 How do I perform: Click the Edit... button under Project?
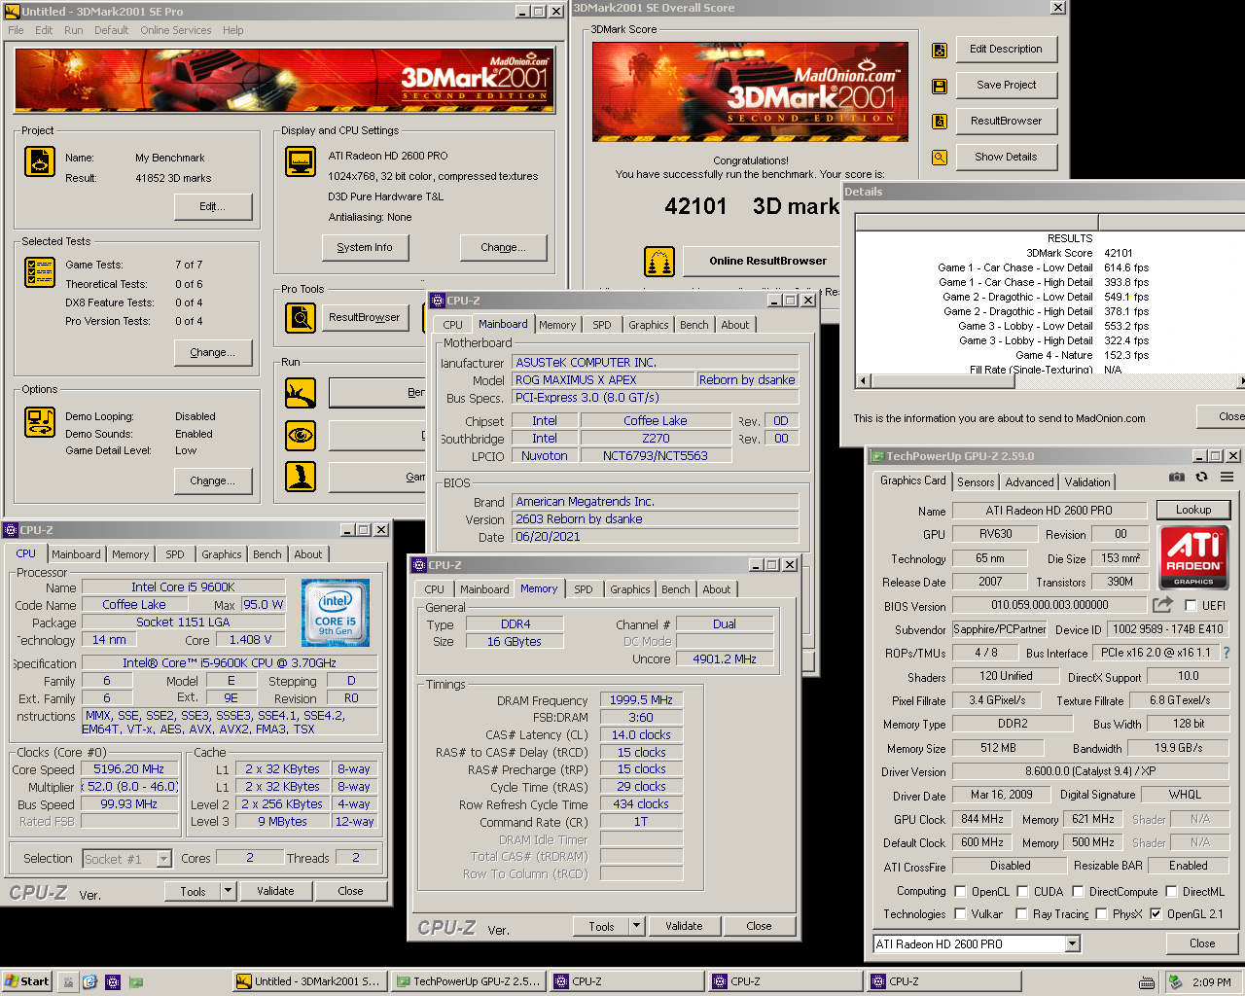(212, 206)
